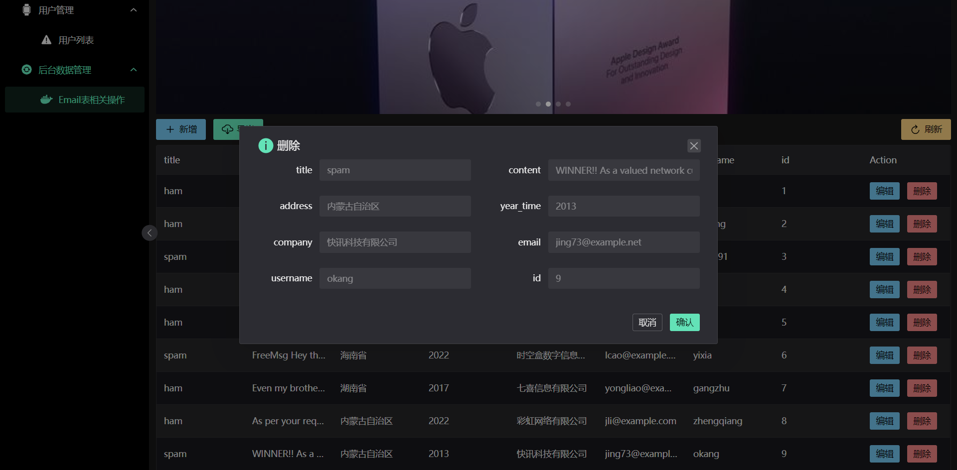Click the 用户管理 menu icon
The height and width of the screenshot is (470, 957).
point(27,10)
